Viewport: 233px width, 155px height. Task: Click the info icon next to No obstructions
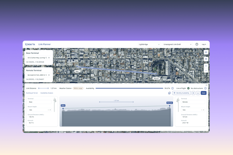205,89
